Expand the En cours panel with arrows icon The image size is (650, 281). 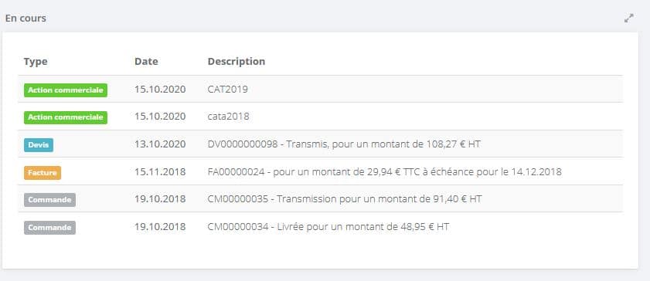(629, 19)
